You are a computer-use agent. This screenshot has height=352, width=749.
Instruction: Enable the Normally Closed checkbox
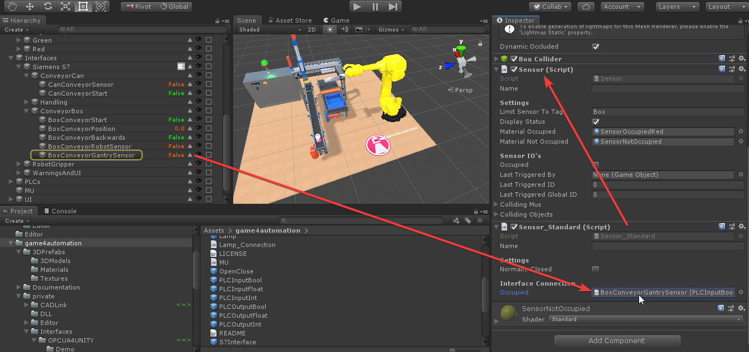click(x=595, y=269)
